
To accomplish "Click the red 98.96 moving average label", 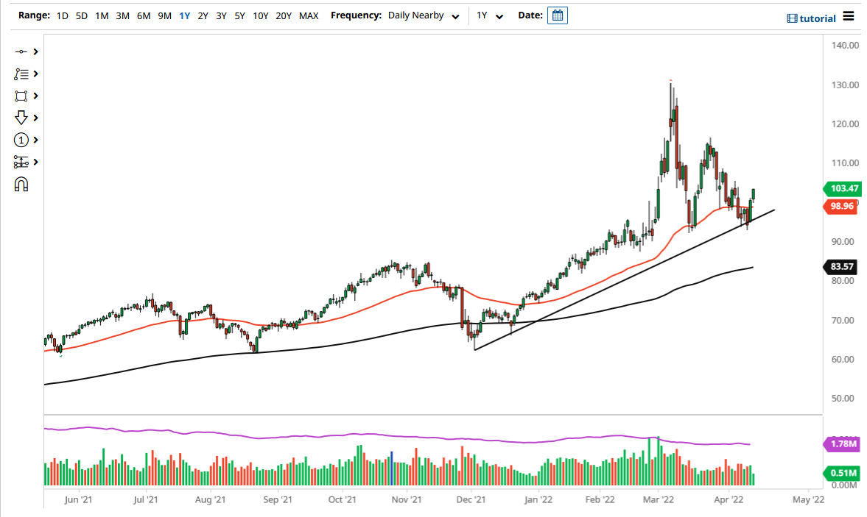I will (841, 207).
